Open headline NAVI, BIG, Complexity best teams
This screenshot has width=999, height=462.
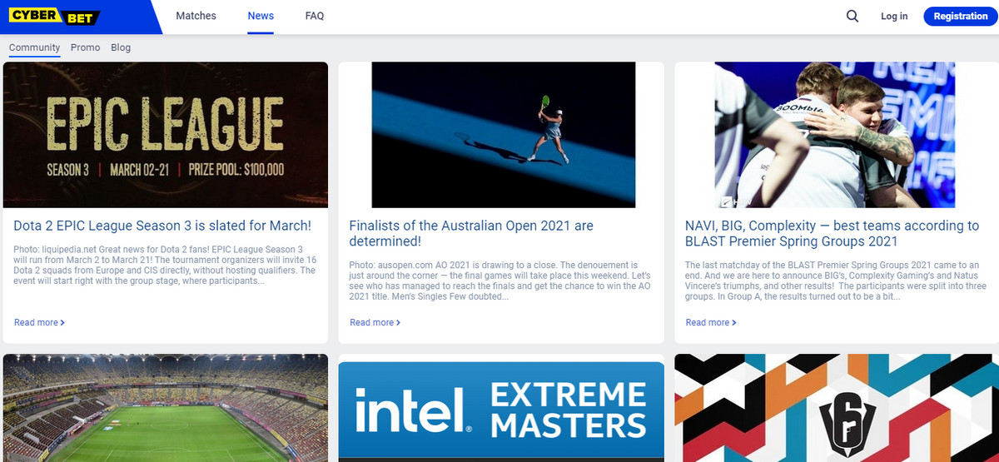point(832,233)
